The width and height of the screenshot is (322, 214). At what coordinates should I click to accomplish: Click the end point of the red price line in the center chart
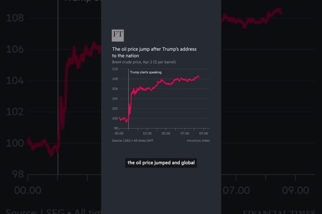pos(199,77)
